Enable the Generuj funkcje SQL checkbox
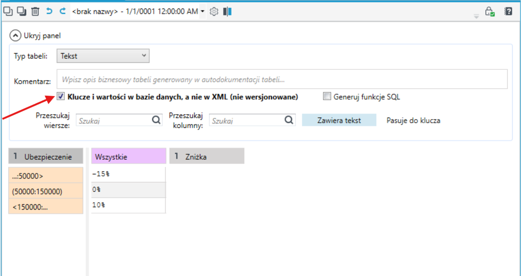This screenshot has width=521, height=276. click(327, 97)
